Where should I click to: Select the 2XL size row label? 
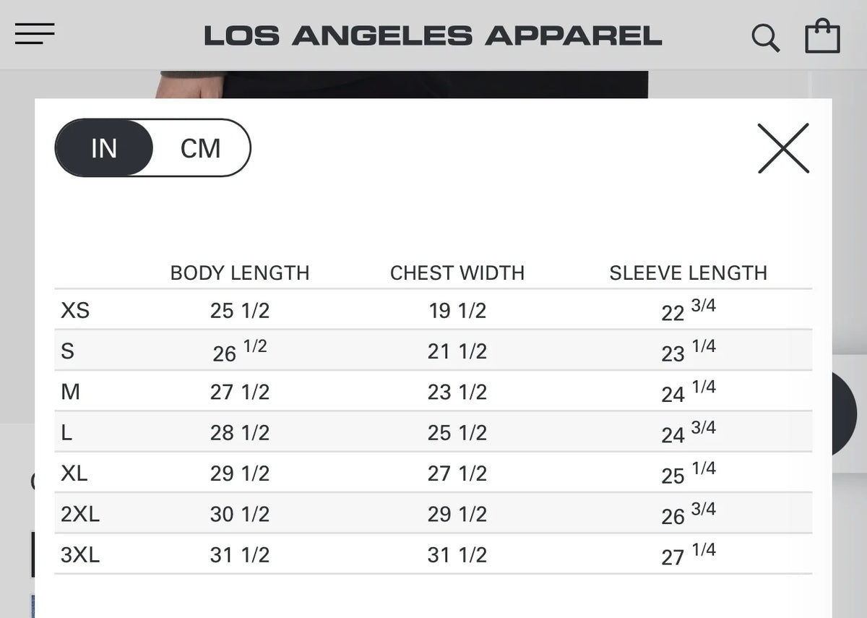coord(80,514)
